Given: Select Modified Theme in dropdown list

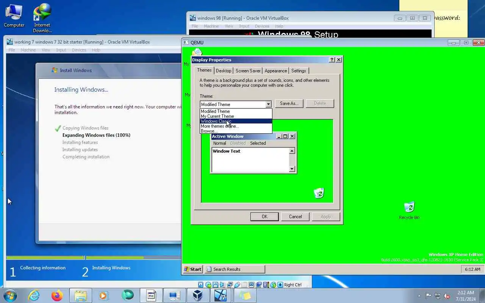Looking at the screenshot, I should coord(236,111).
